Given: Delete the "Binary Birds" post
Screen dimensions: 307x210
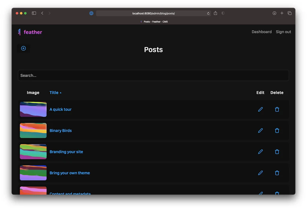Looking at the screenshot, I should pos(277,131).
